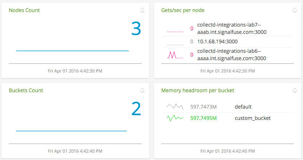Click the custom_bucket row
Screen dimensions: 303x160
253,118
